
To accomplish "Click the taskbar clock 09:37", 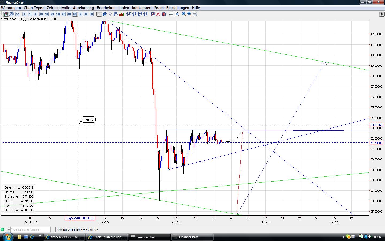I will [378, 237].
